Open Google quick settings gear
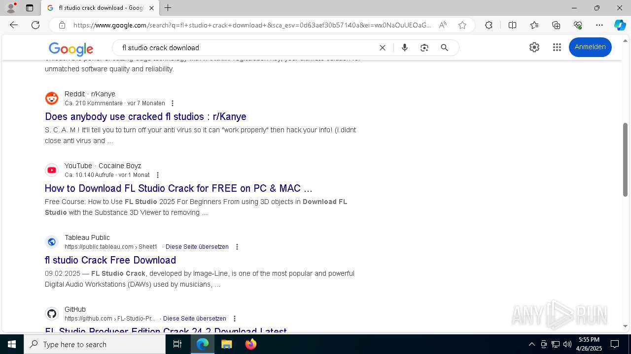631x354 pixels. [534, 47]
